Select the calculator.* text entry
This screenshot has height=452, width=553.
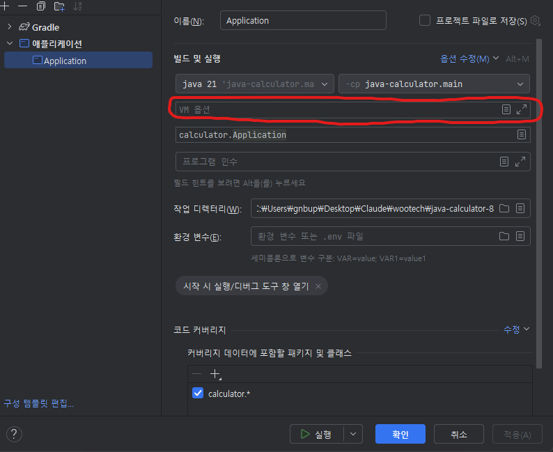(x=229, y=393)
